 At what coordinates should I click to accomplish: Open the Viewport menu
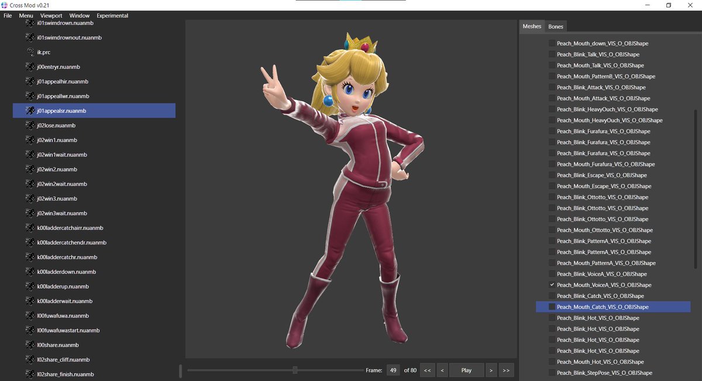51,16
